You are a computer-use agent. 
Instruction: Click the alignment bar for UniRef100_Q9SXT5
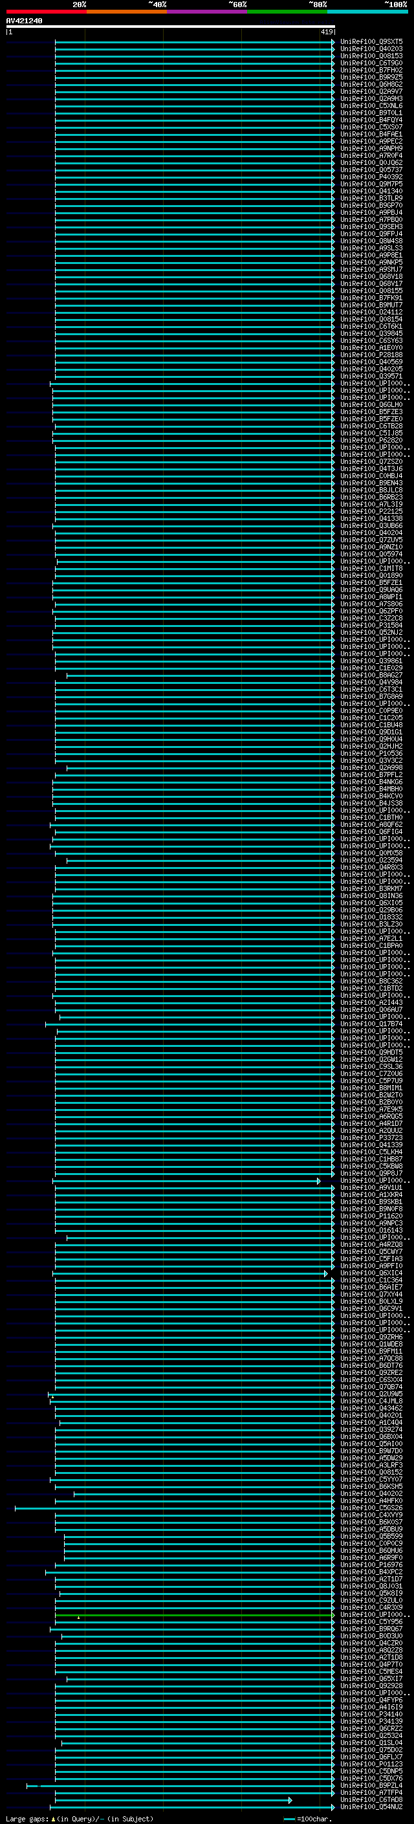pyautogui.click(x=195, y=42)
